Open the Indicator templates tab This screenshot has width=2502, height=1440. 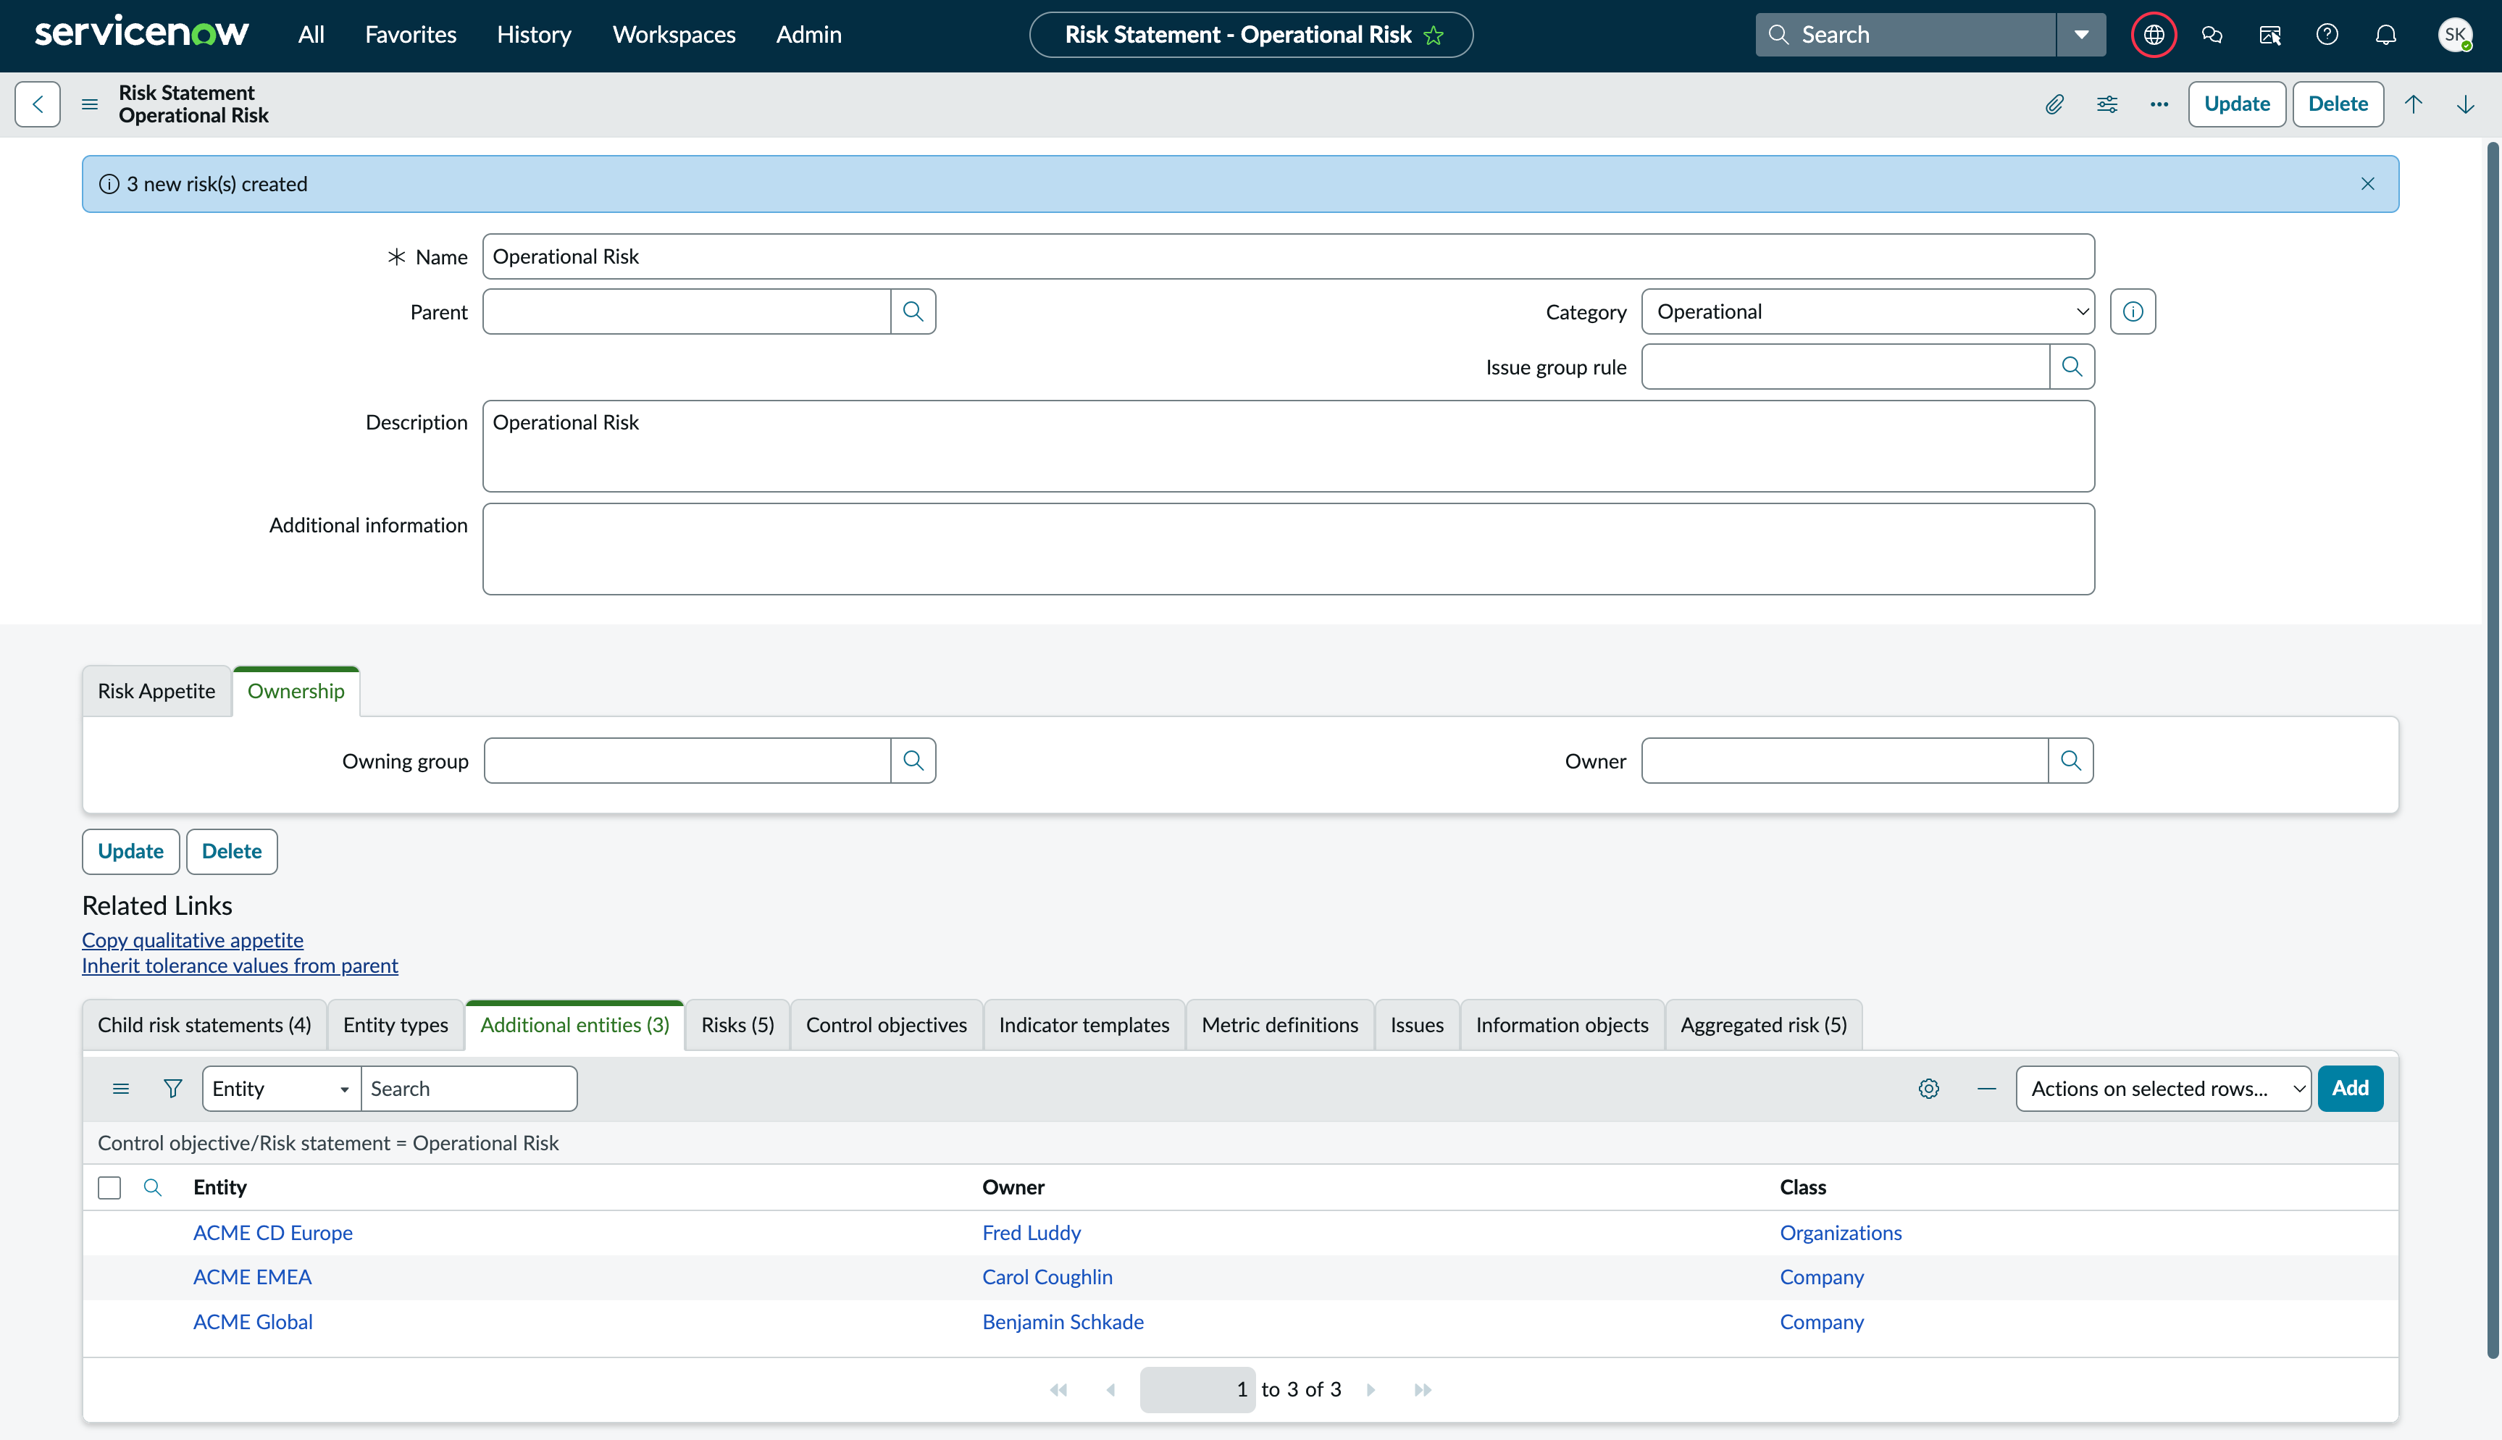click(x=1084, y=1025)
